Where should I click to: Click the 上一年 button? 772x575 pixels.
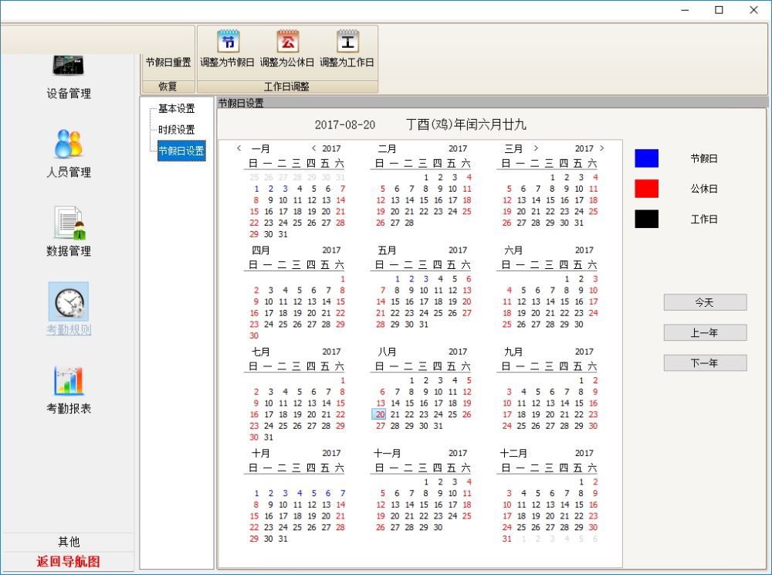(705, 332)
